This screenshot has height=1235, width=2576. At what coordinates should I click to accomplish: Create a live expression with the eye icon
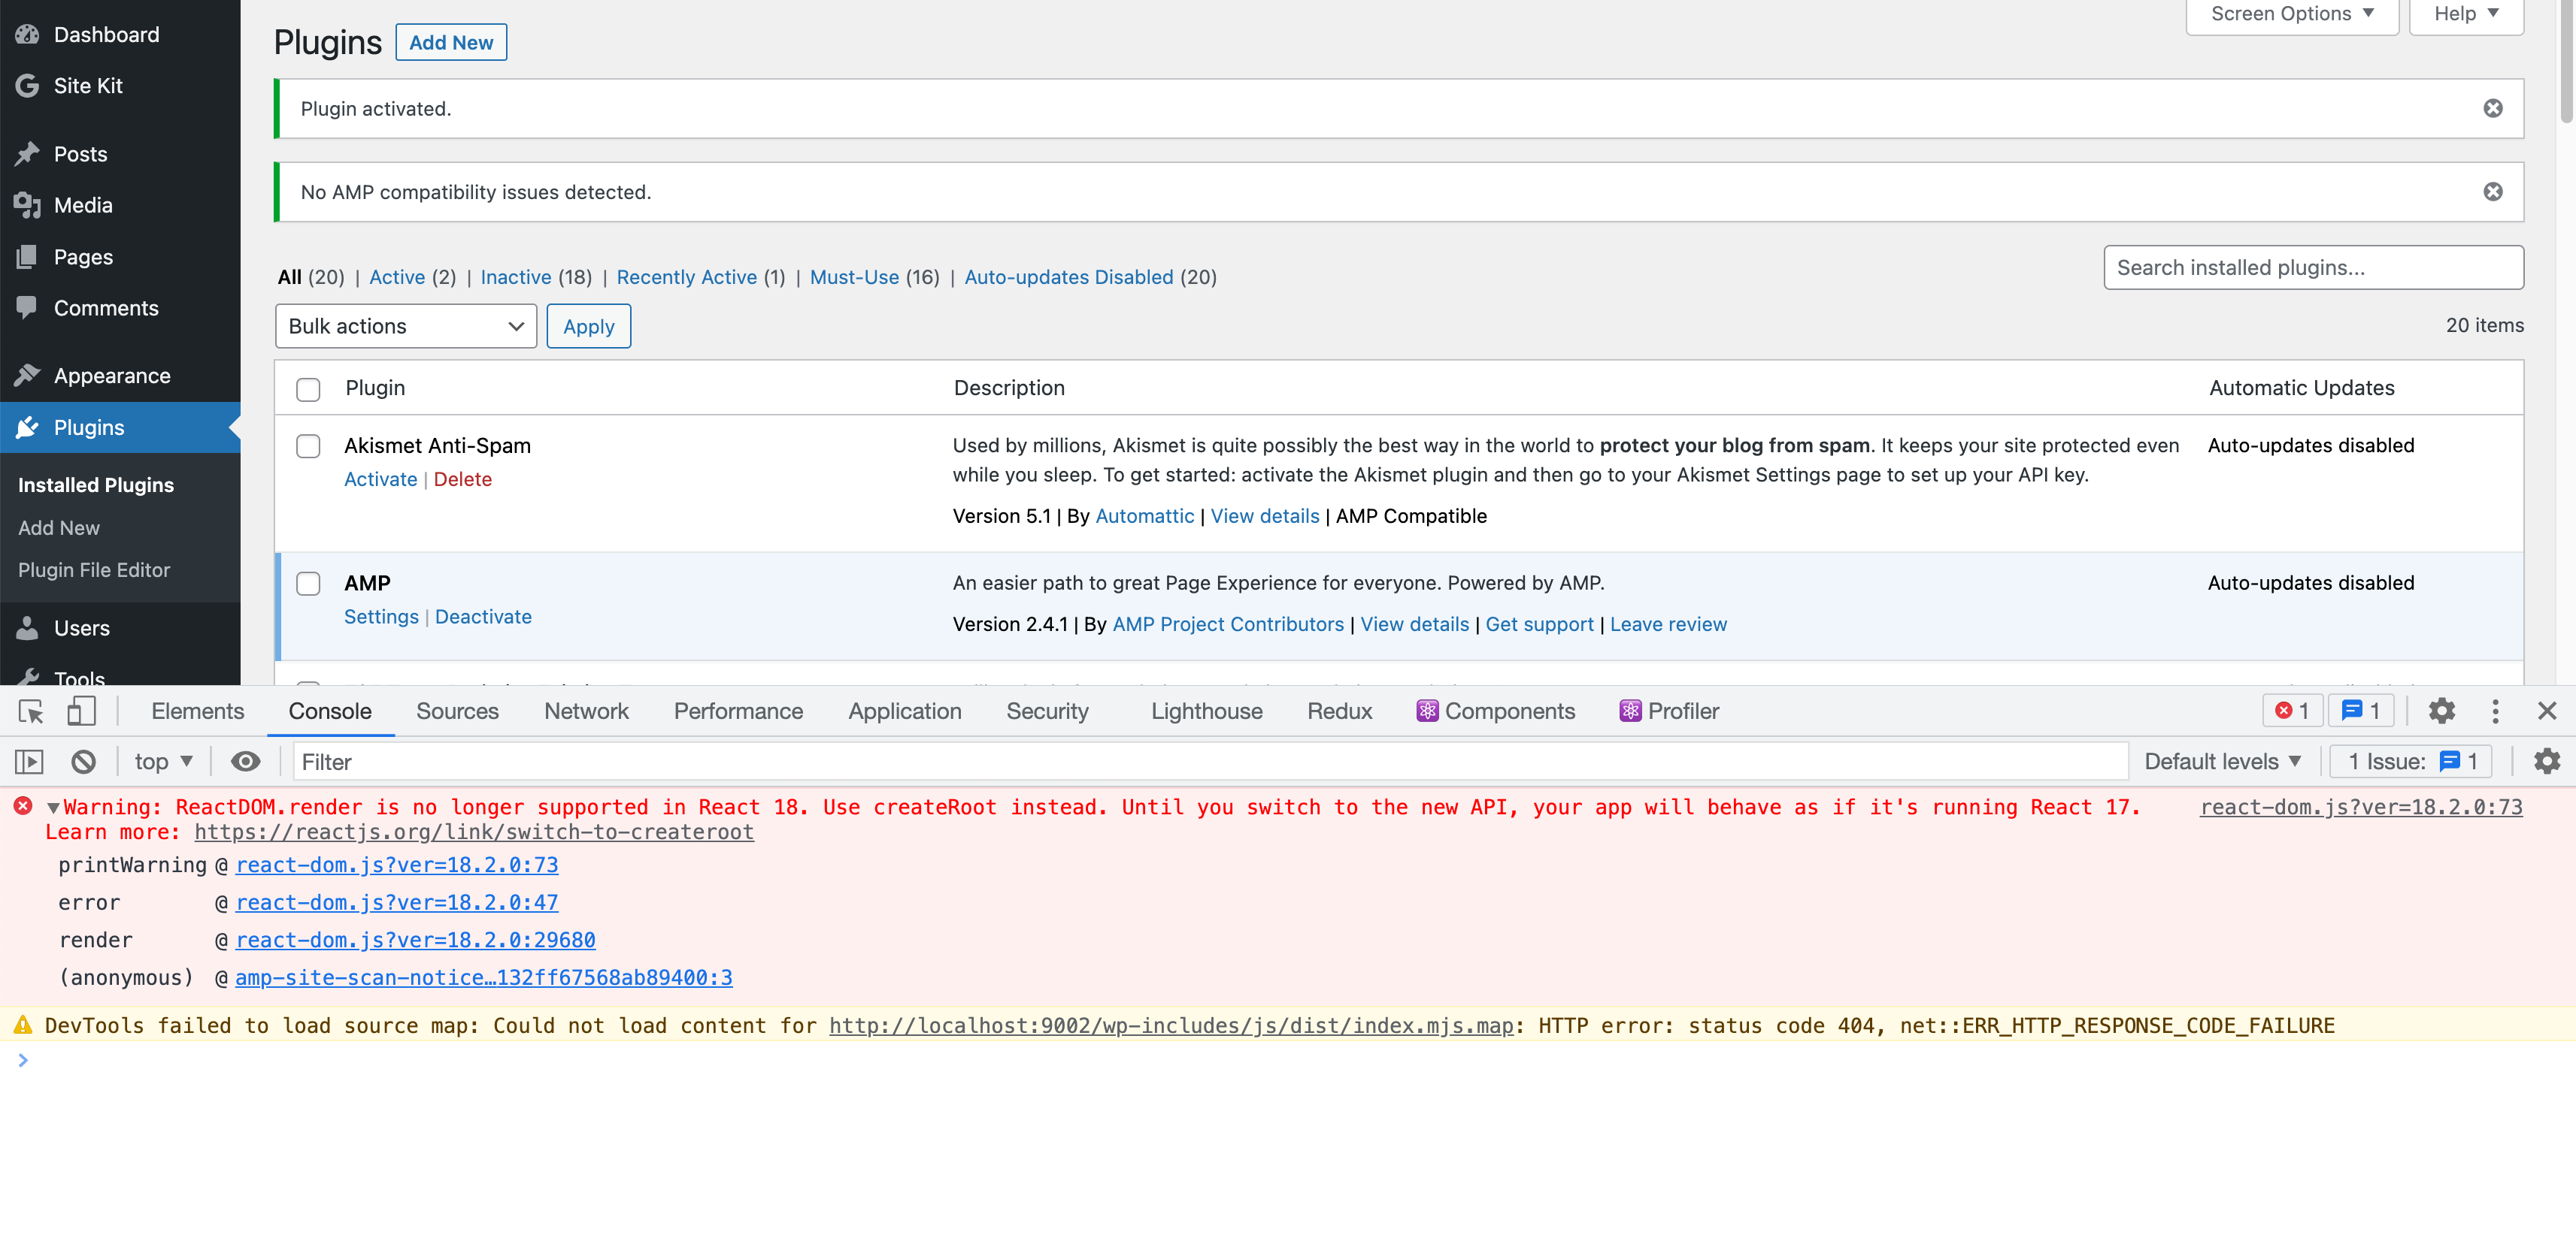(245, 760)
